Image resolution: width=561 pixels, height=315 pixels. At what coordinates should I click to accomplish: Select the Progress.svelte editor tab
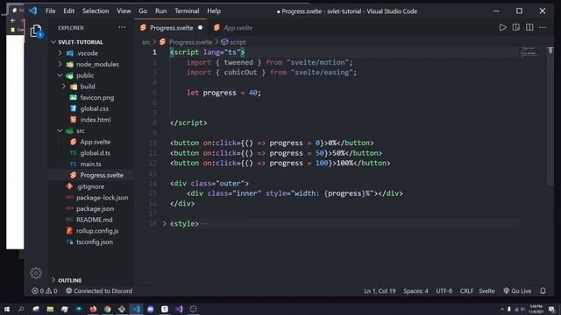click(171, 27)
